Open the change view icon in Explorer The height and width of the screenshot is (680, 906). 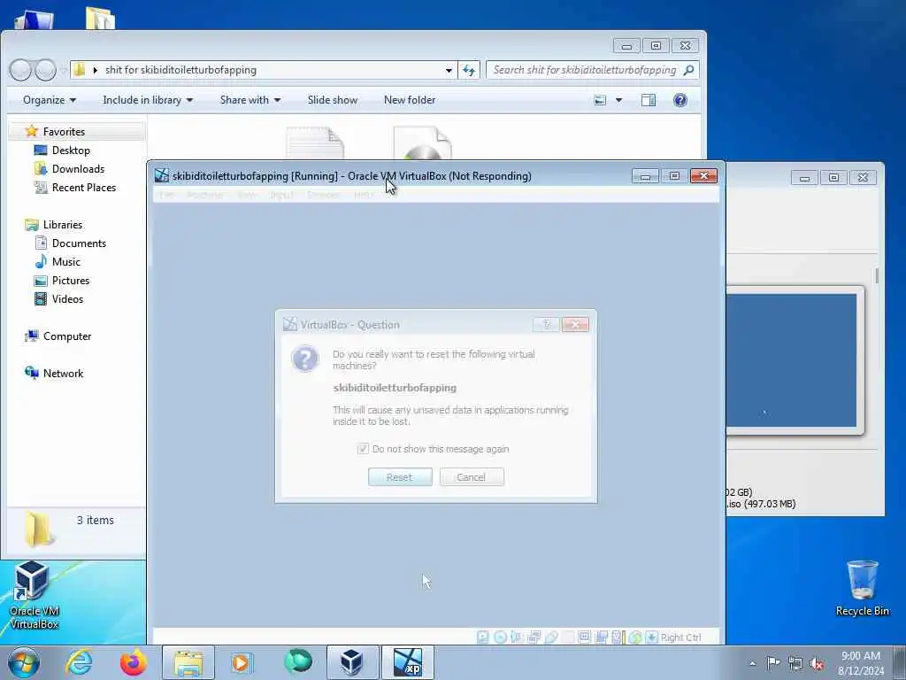tap(601, 100)
